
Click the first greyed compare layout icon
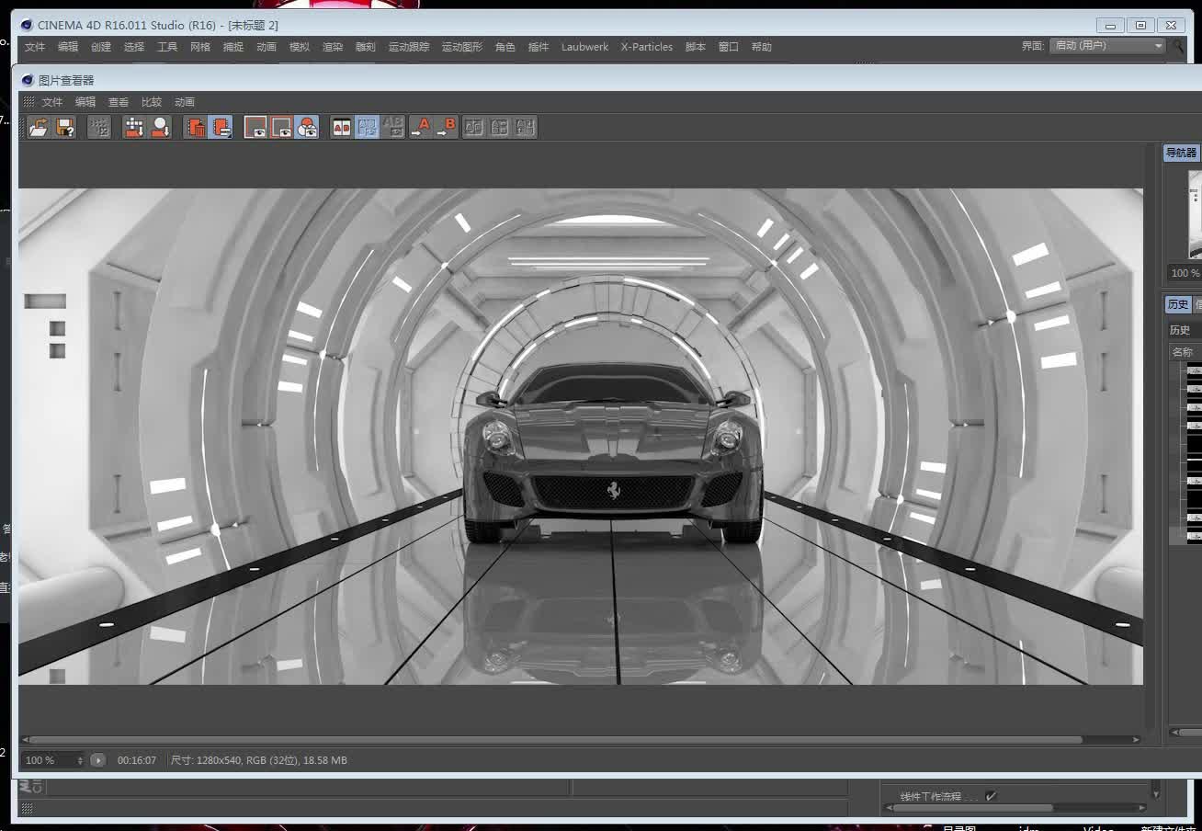[473, 128]
